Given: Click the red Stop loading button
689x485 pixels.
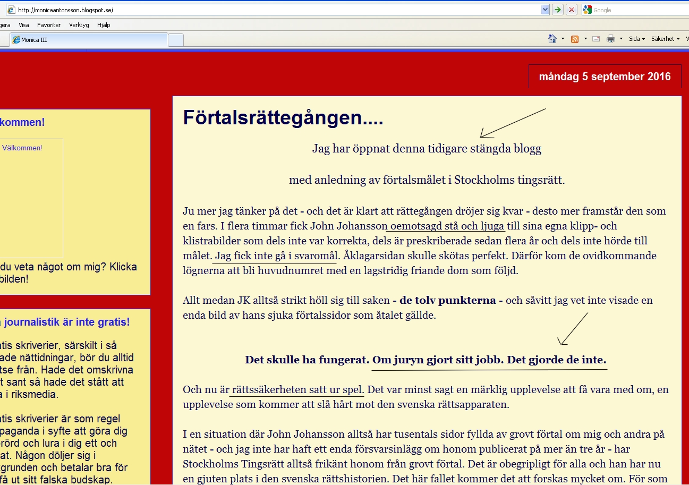Looking at the screenshot, I should (x=572, y=10).
